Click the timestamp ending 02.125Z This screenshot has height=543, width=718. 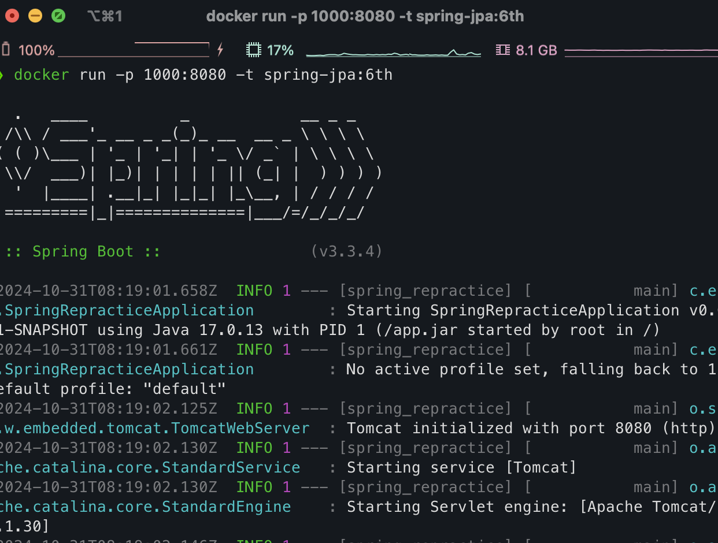tap(108, 408)
